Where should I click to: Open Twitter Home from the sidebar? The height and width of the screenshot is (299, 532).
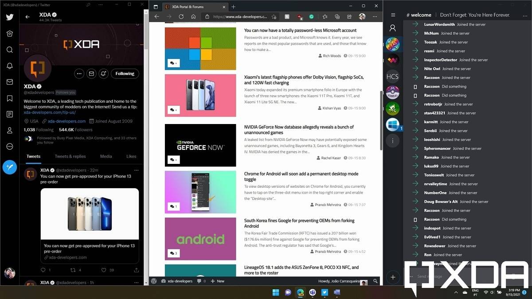pyautogui.click(x=9, y=33)
